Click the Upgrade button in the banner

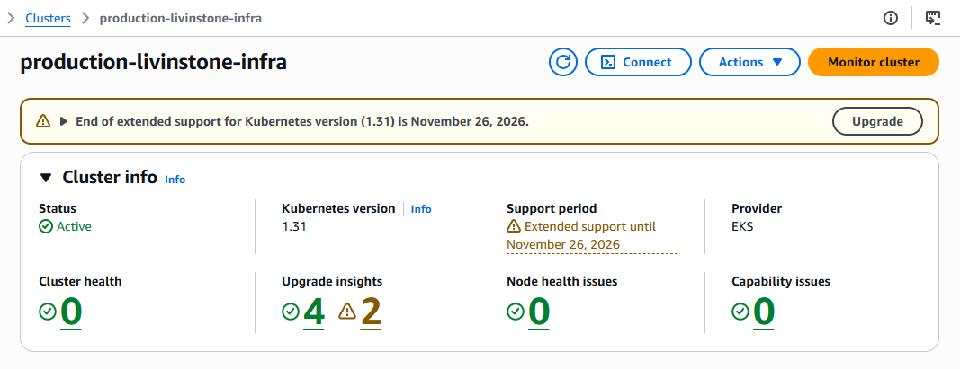pyautogui.click(x=877, y=121)
